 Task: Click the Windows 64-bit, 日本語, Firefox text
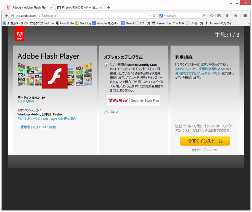pyautogui.click(x=40, y=114)
